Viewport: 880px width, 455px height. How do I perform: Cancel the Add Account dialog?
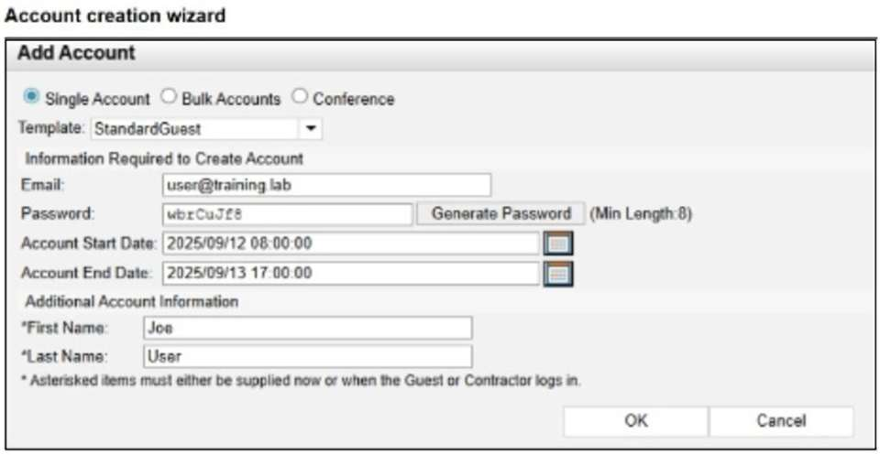tap(781, 421)
